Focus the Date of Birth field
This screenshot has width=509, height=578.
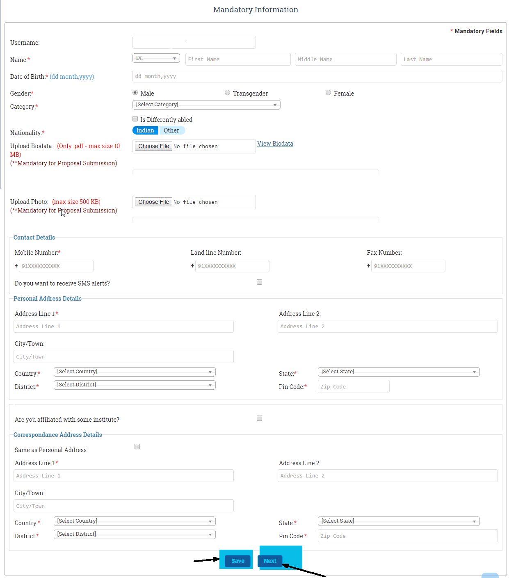coord(317,76)
